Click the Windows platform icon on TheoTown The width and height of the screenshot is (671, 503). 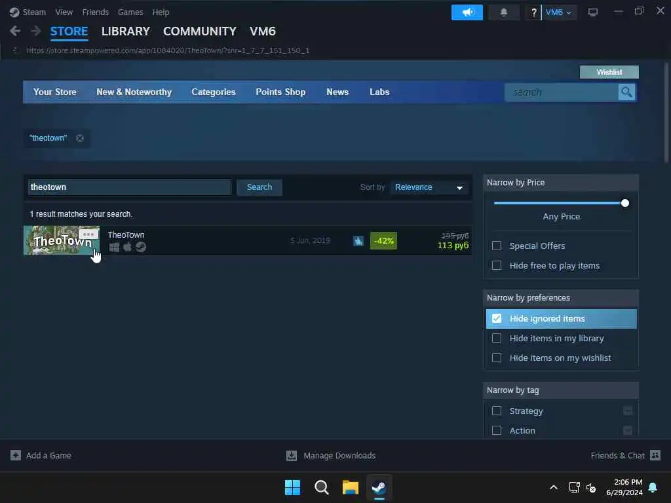tap(114, 247)
